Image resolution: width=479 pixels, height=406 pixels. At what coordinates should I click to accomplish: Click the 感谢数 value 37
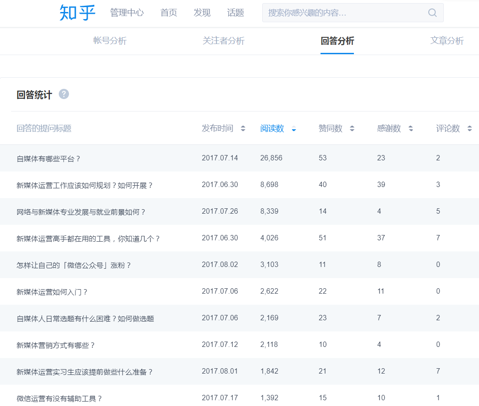coord(381,238)
